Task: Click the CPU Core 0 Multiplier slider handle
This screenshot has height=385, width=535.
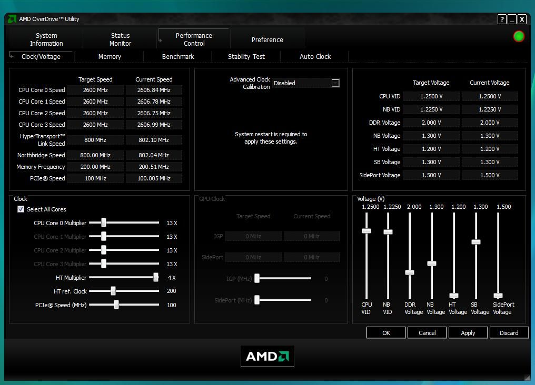Action: tap(103, 223)
